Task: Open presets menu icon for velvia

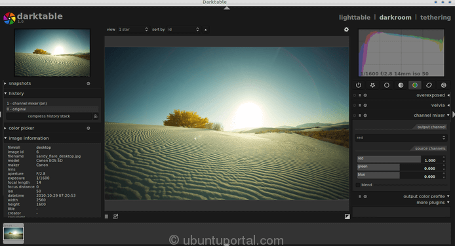Action: 360,106
